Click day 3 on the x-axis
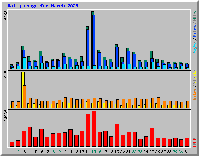The image size is (199, 156). point(24,152)
